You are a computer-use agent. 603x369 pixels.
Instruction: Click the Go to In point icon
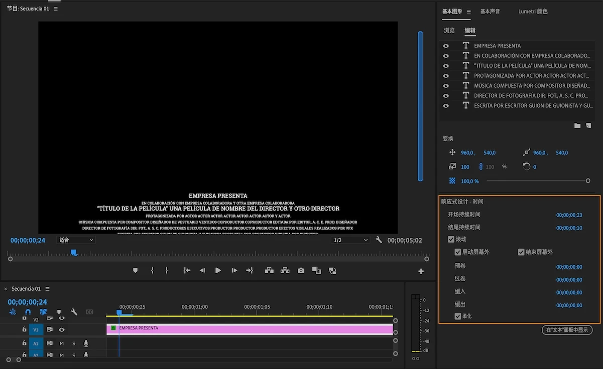pyautogui.click(x=187, y=271)
